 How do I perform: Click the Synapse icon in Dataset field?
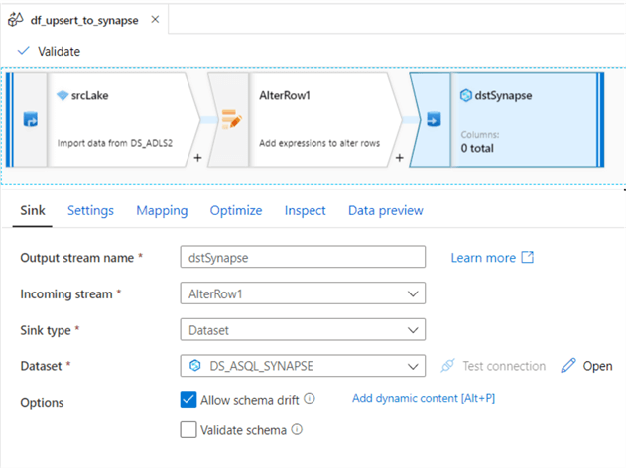[194, 366]
